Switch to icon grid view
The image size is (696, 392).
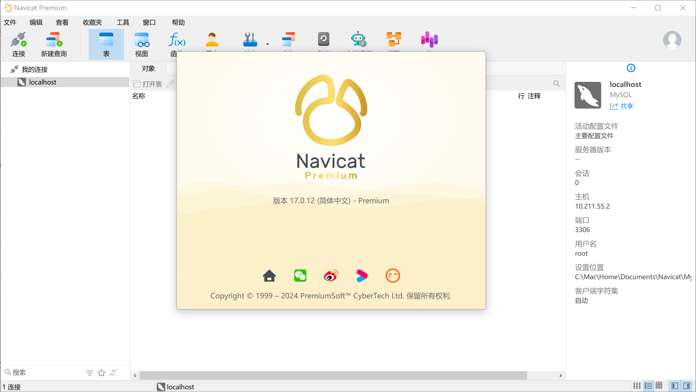(637, 386)
